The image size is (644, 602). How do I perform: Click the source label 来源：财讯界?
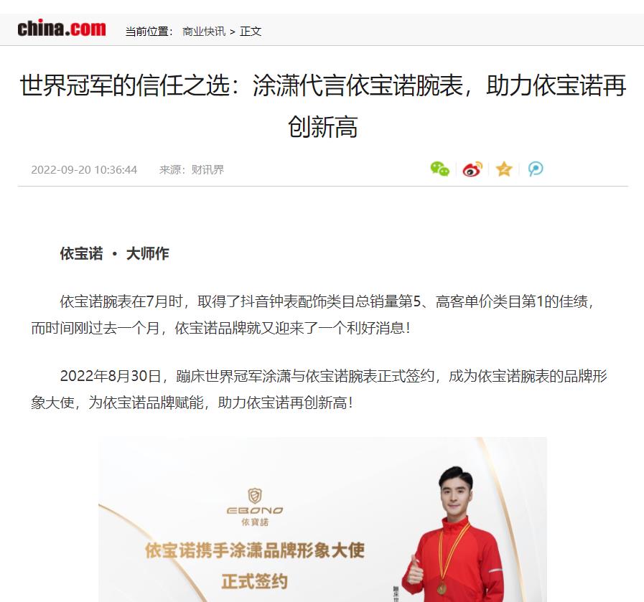[x=192, y=169]
